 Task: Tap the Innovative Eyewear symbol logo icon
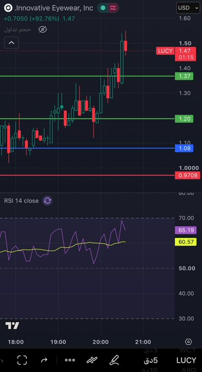point(8,8)
